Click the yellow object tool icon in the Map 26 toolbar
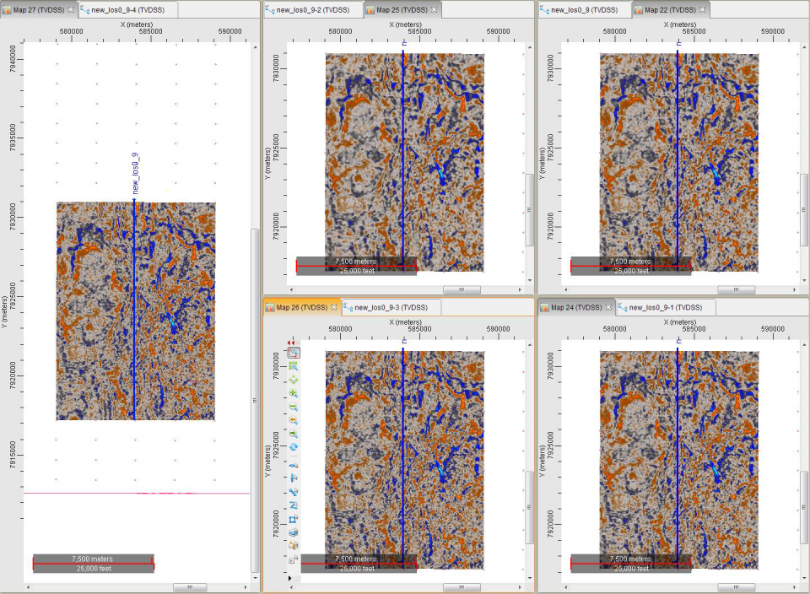The image size is (810, 594). click(294, 545)
